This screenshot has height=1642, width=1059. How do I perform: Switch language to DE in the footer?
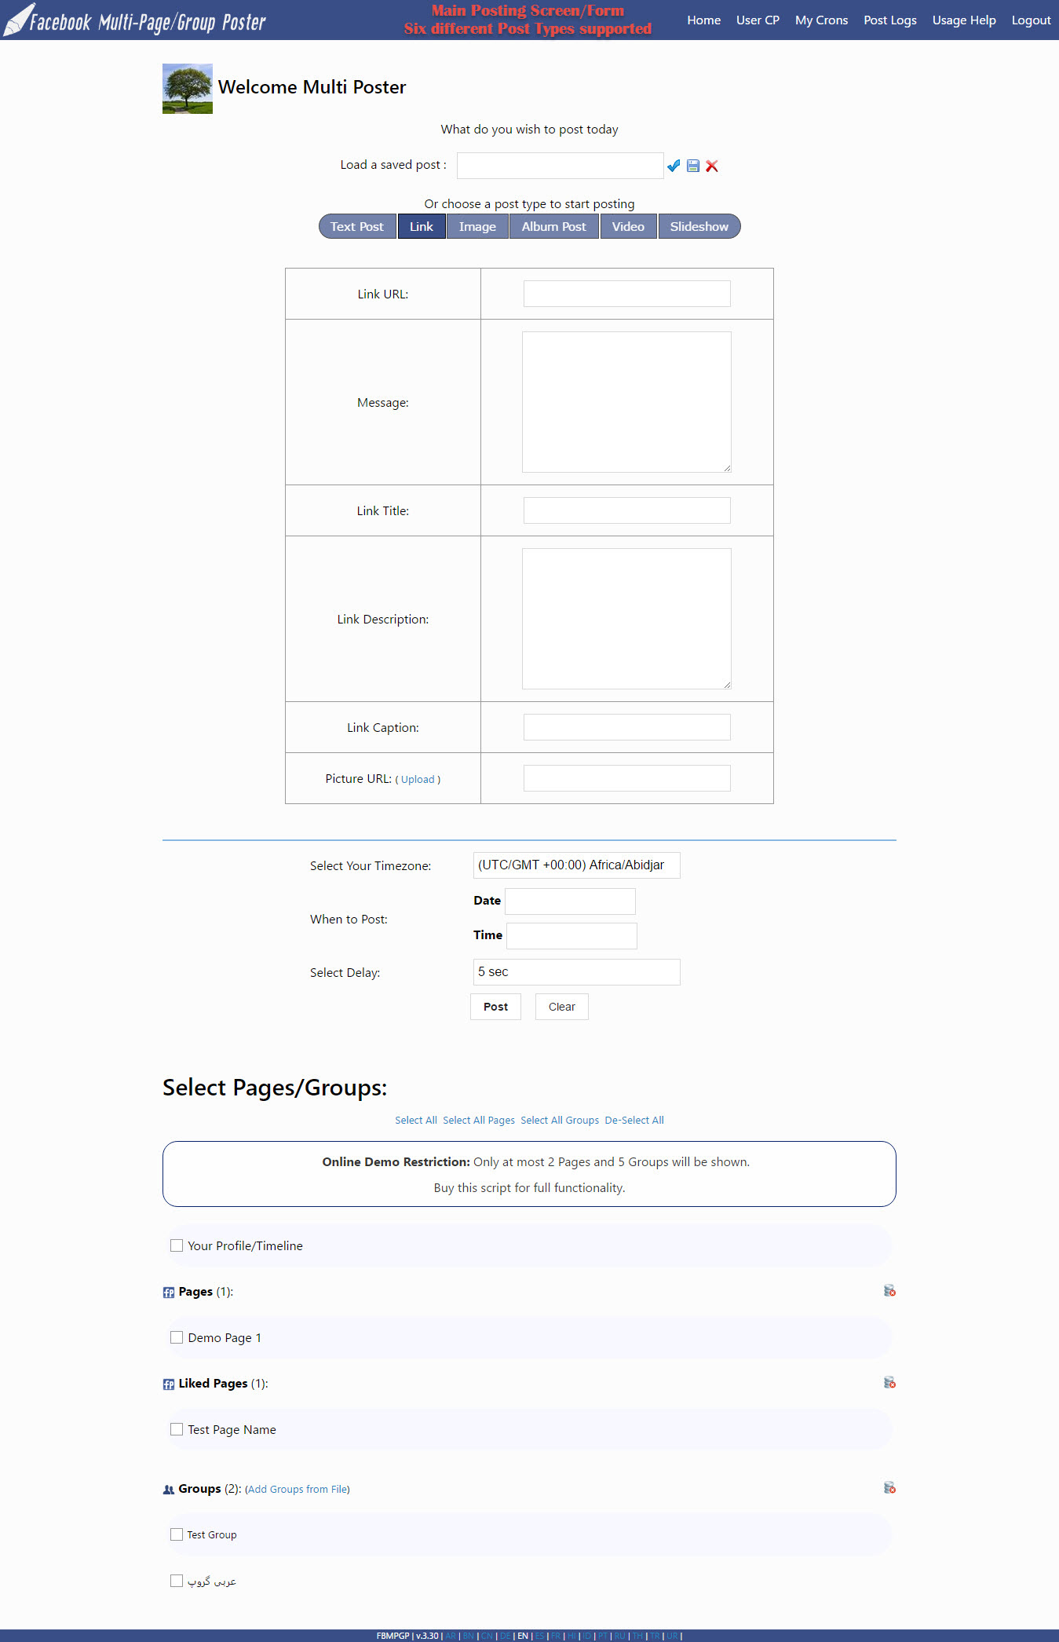[x=506, y=1636]
